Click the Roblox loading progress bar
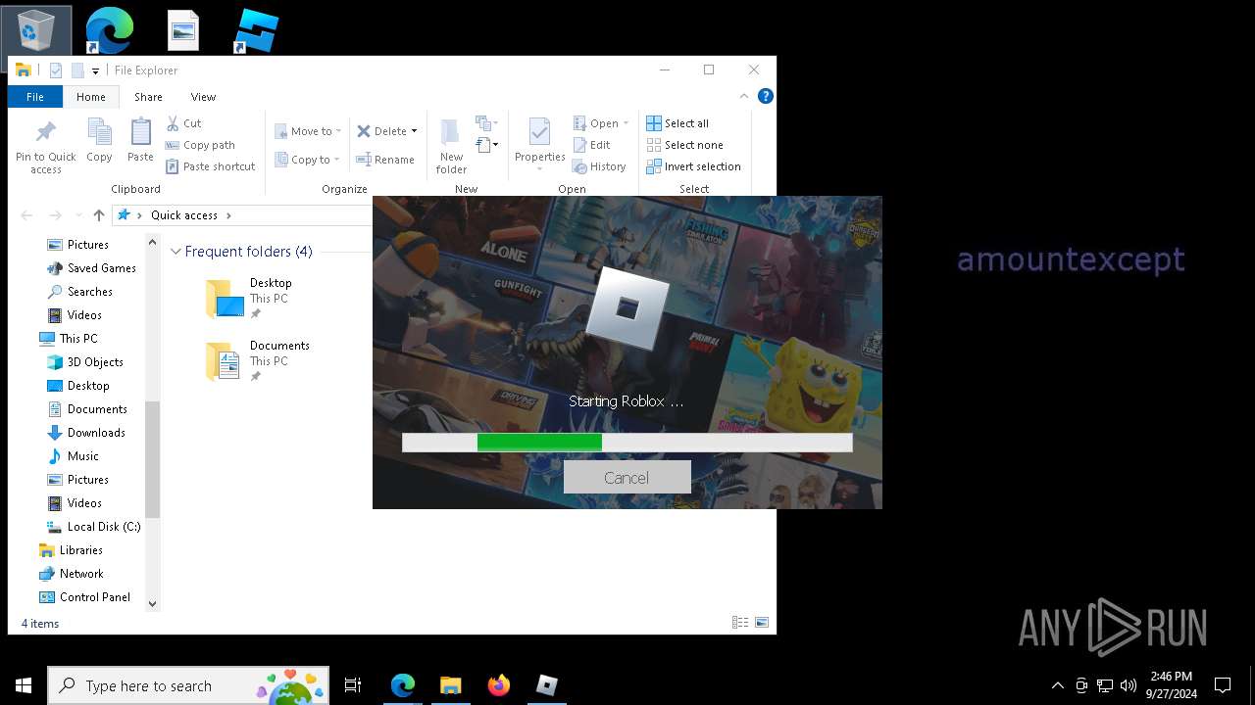The width and height of the screenshot is (1255, 705). click(627, 443)
